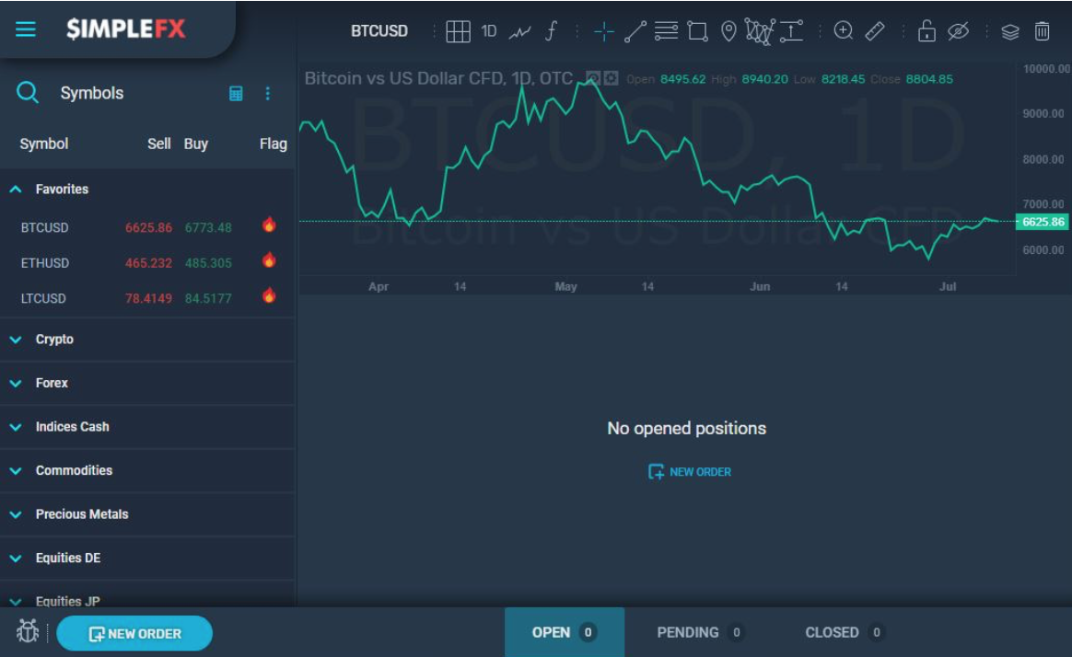The width and height of the screenshot is (1072, 657).
Task: Select the rectangle drawing tool
Action: coord(697,30)
